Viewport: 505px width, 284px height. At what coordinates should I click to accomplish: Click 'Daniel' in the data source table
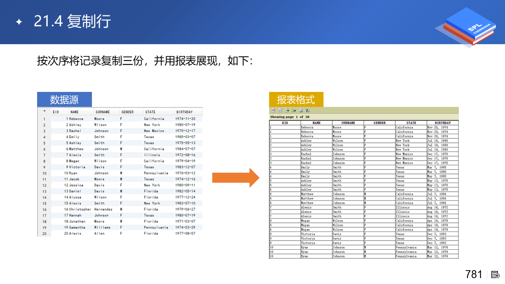tap(75, 191)
